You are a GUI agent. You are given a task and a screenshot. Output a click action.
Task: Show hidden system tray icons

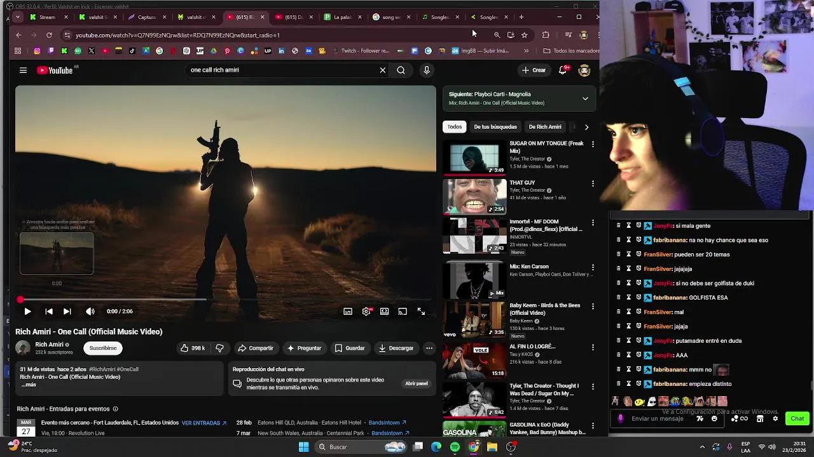coord(702,447)
